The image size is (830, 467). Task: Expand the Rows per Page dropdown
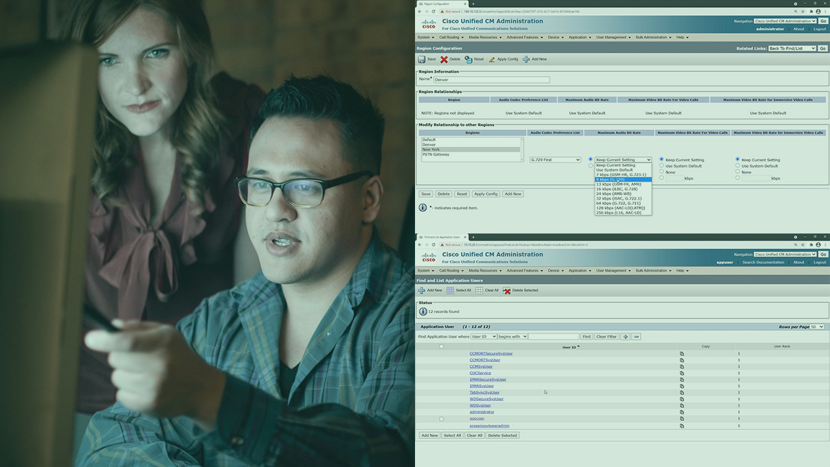(x=817, y=327)
